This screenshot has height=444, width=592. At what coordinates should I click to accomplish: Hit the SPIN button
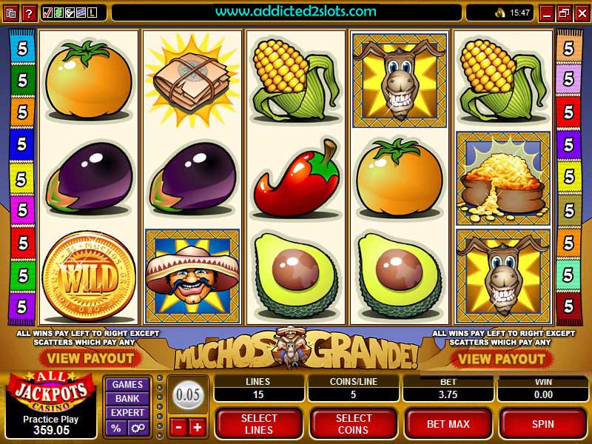[543, 423]
